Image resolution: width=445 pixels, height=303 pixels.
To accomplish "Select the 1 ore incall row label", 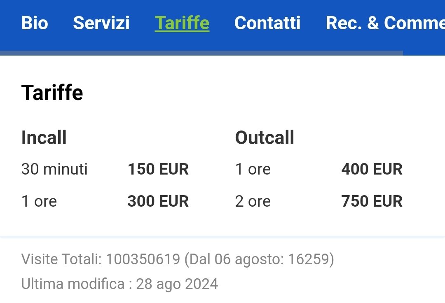I will (x=39, y=201).
